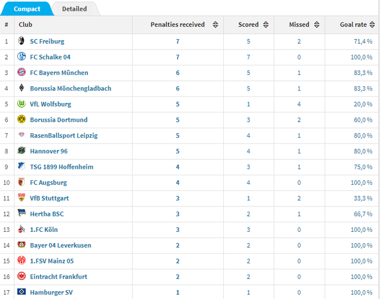
Task: Click FC Augsburg's scored value 4
Action: (248, 182)
